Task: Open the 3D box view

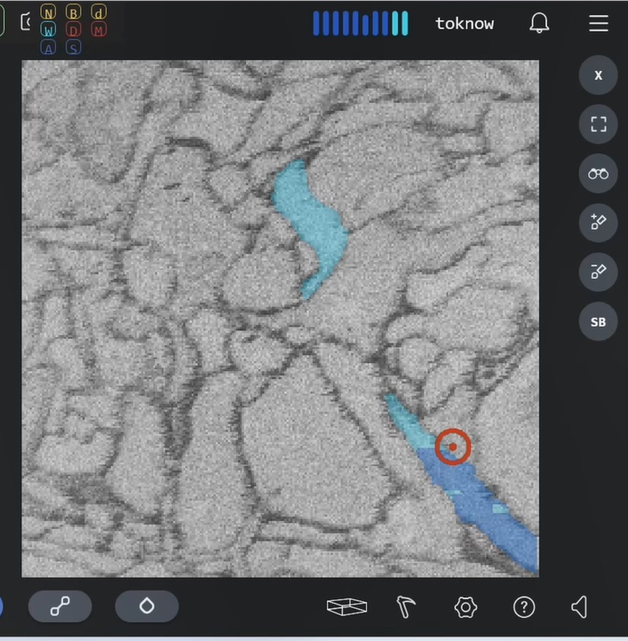Action: (x=347, y=606)
